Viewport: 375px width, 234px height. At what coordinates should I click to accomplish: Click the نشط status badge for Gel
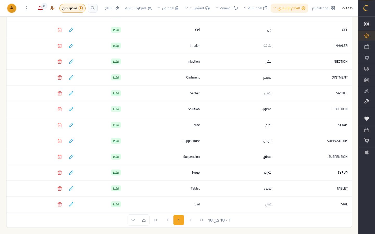[x=116, y=30]
